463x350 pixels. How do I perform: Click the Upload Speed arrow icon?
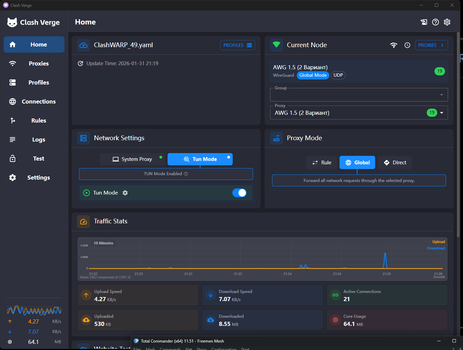pos(86,295)
